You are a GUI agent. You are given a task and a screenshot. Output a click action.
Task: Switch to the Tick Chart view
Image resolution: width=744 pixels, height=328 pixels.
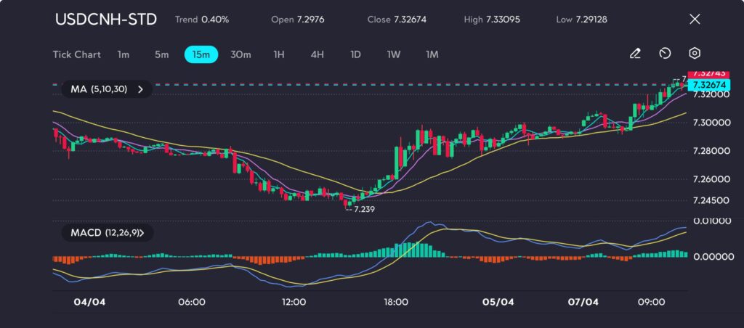click(x=76, y=54)
